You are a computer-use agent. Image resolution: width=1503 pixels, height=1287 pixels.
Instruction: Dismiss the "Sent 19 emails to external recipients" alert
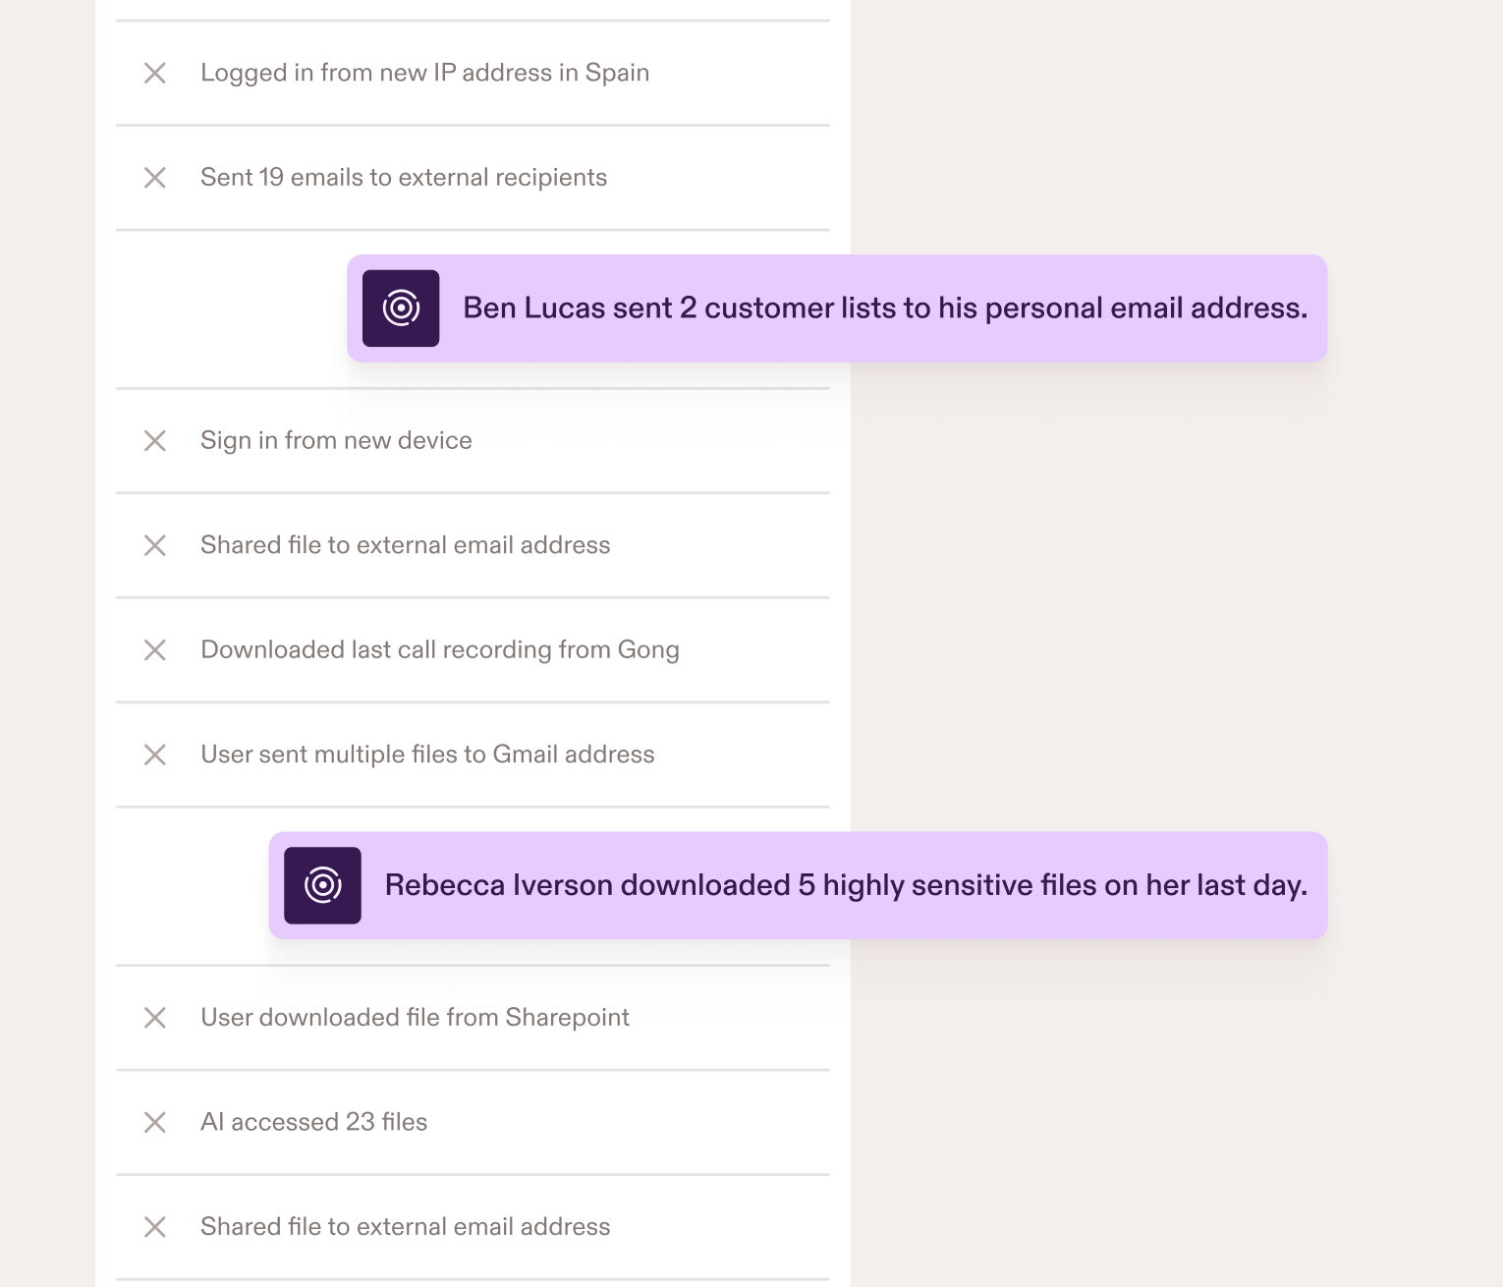(155, 178)
